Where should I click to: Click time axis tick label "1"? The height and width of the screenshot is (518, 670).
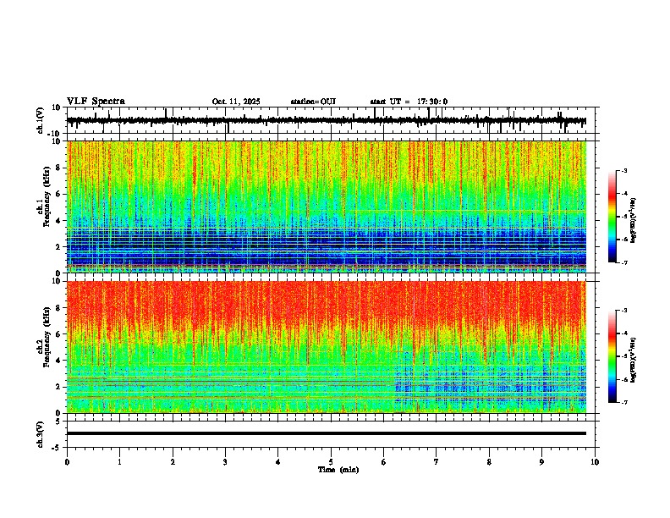119,462
